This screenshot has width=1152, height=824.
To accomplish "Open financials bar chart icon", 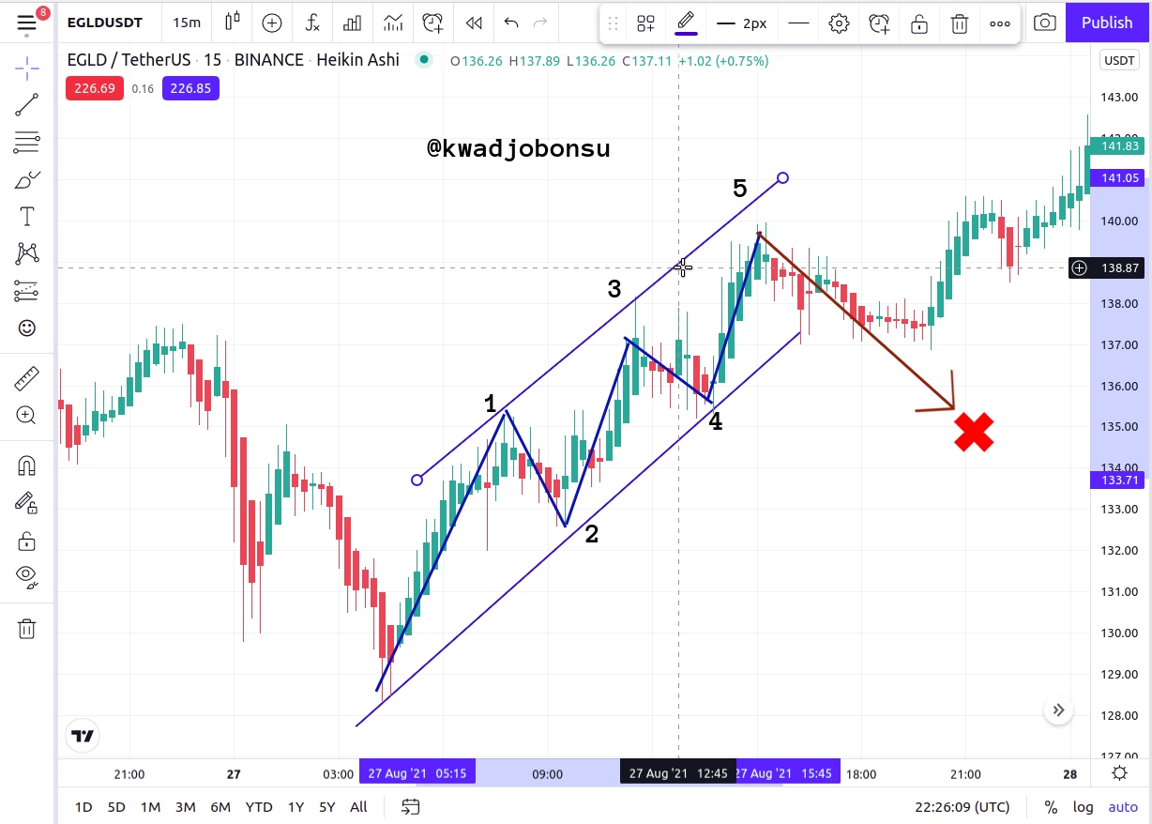I will click(x=353, y=23).
